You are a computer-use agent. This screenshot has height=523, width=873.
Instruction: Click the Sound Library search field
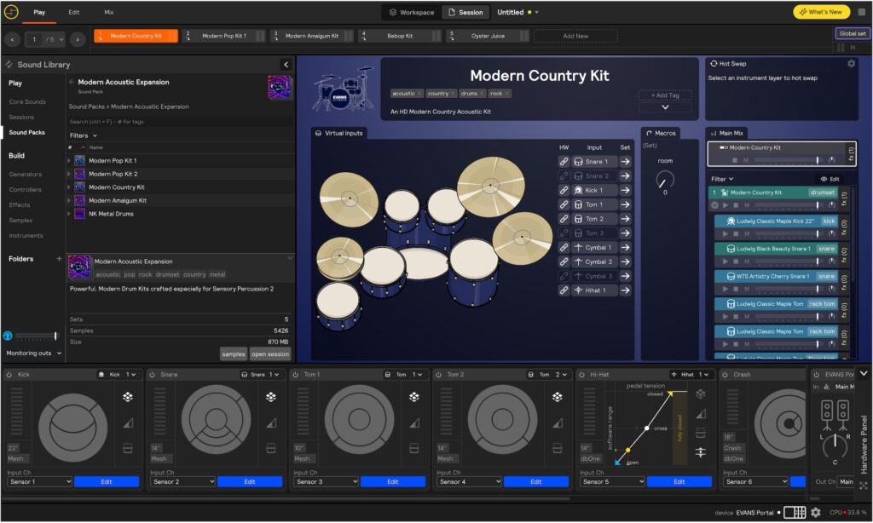181,121
